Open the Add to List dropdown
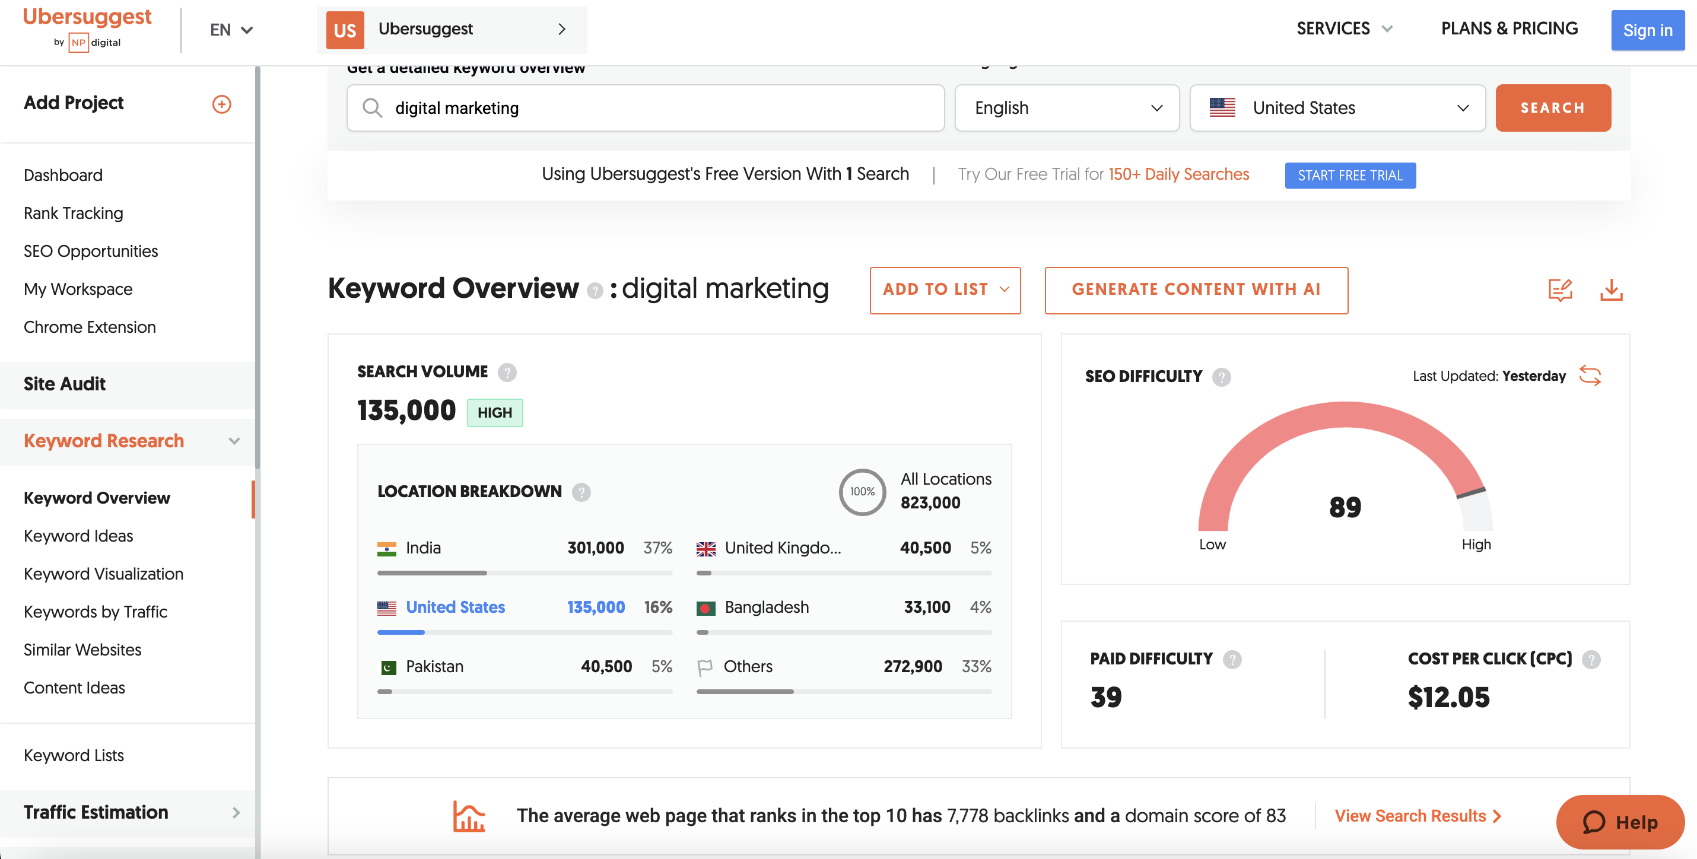Image resolution: width=1697 pixels, height=859 pixels. tap(945, 290)
